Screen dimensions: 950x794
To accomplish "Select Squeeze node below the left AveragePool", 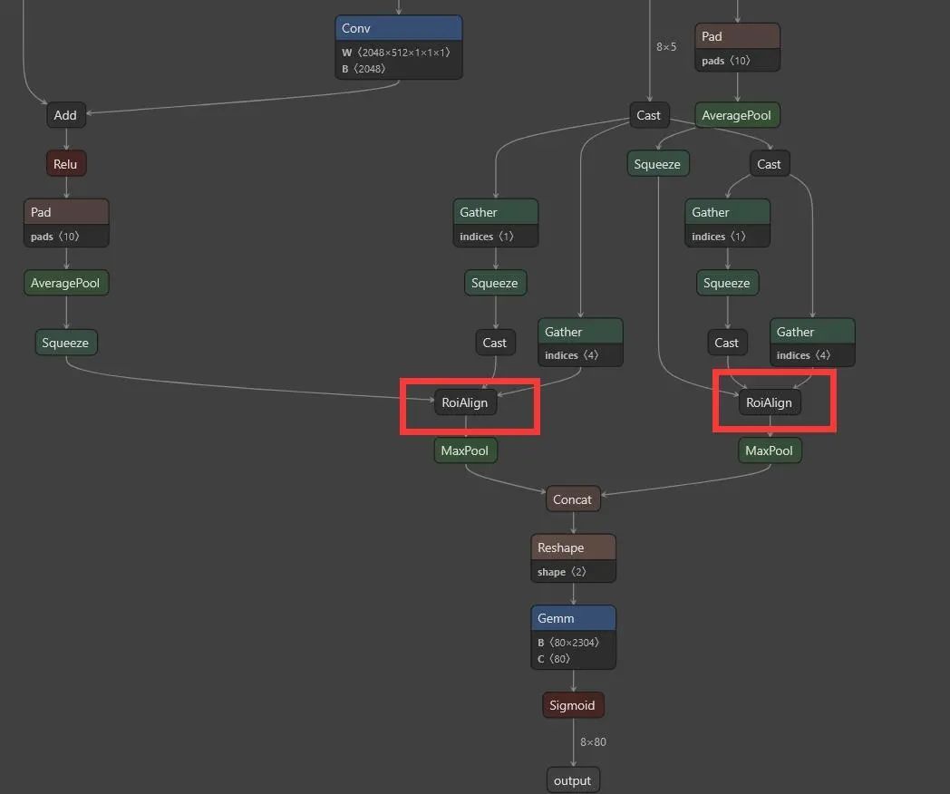I will [x=66, y=343].
